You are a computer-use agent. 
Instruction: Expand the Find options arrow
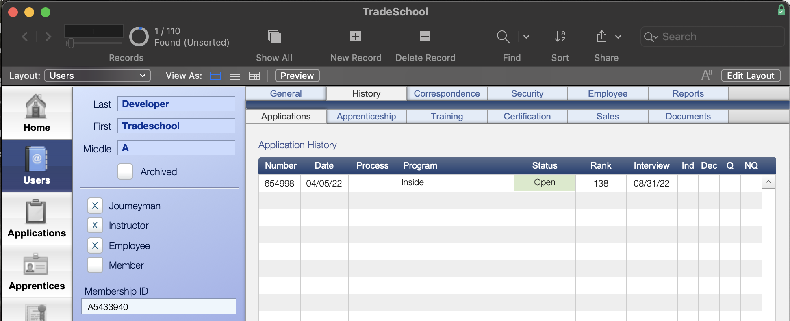point(526,37)
